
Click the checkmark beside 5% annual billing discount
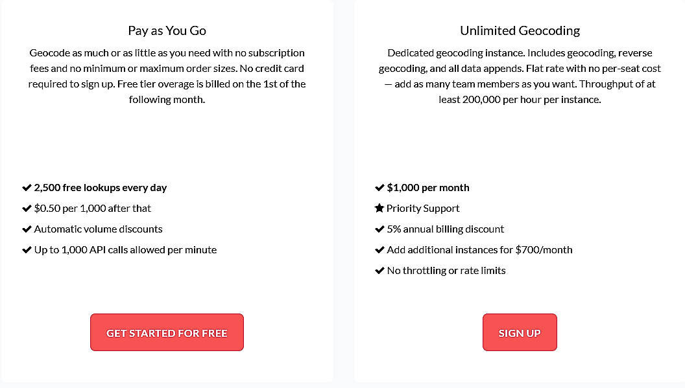click(379, 229)
